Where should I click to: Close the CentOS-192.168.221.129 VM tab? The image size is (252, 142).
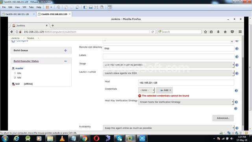[70, 14]
